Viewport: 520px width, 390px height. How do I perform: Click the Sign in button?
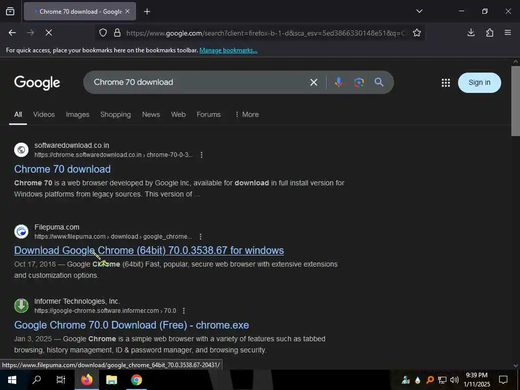(479, 83)
